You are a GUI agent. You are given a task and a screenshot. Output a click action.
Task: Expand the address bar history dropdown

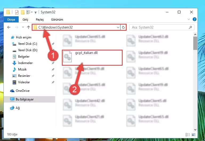(x=118, y=27)
